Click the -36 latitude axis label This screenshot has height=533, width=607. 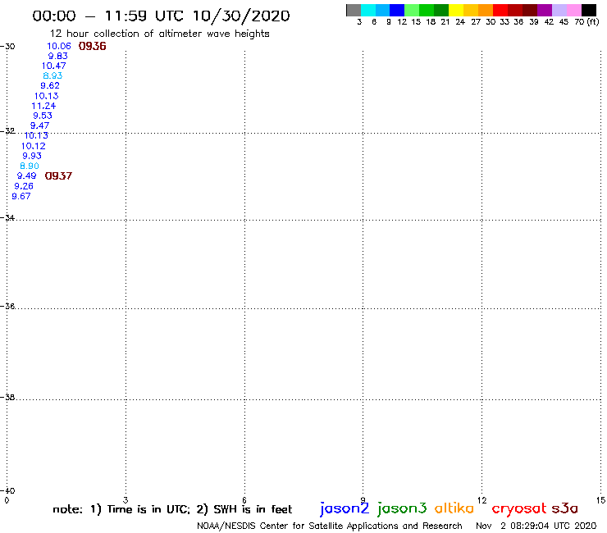(8, 306)
